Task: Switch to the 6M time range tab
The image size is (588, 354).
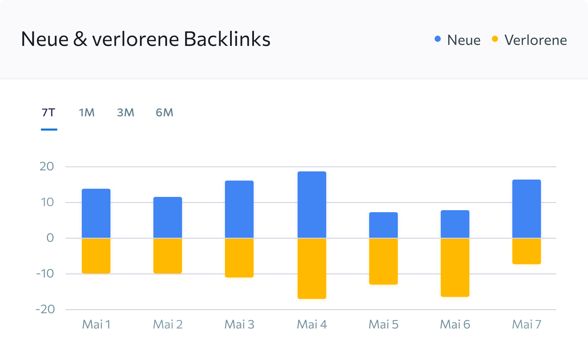Action: 165,113
